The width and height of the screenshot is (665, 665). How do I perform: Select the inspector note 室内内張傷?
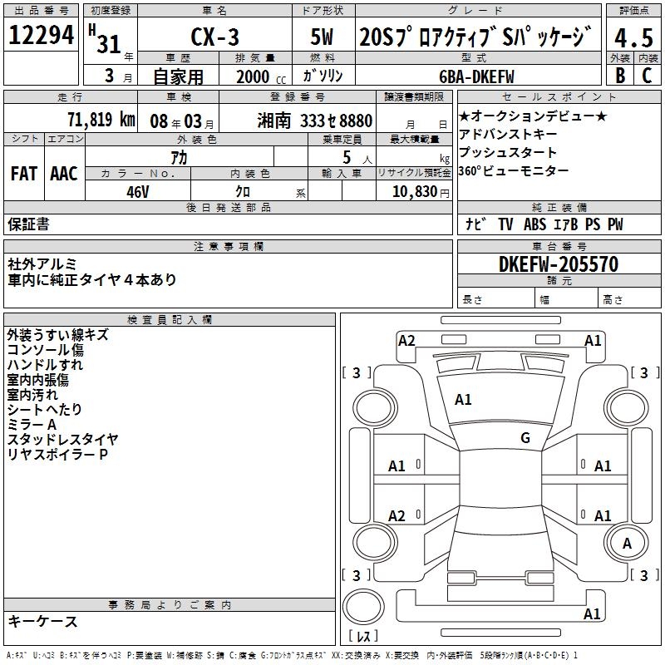pos(37,380)
